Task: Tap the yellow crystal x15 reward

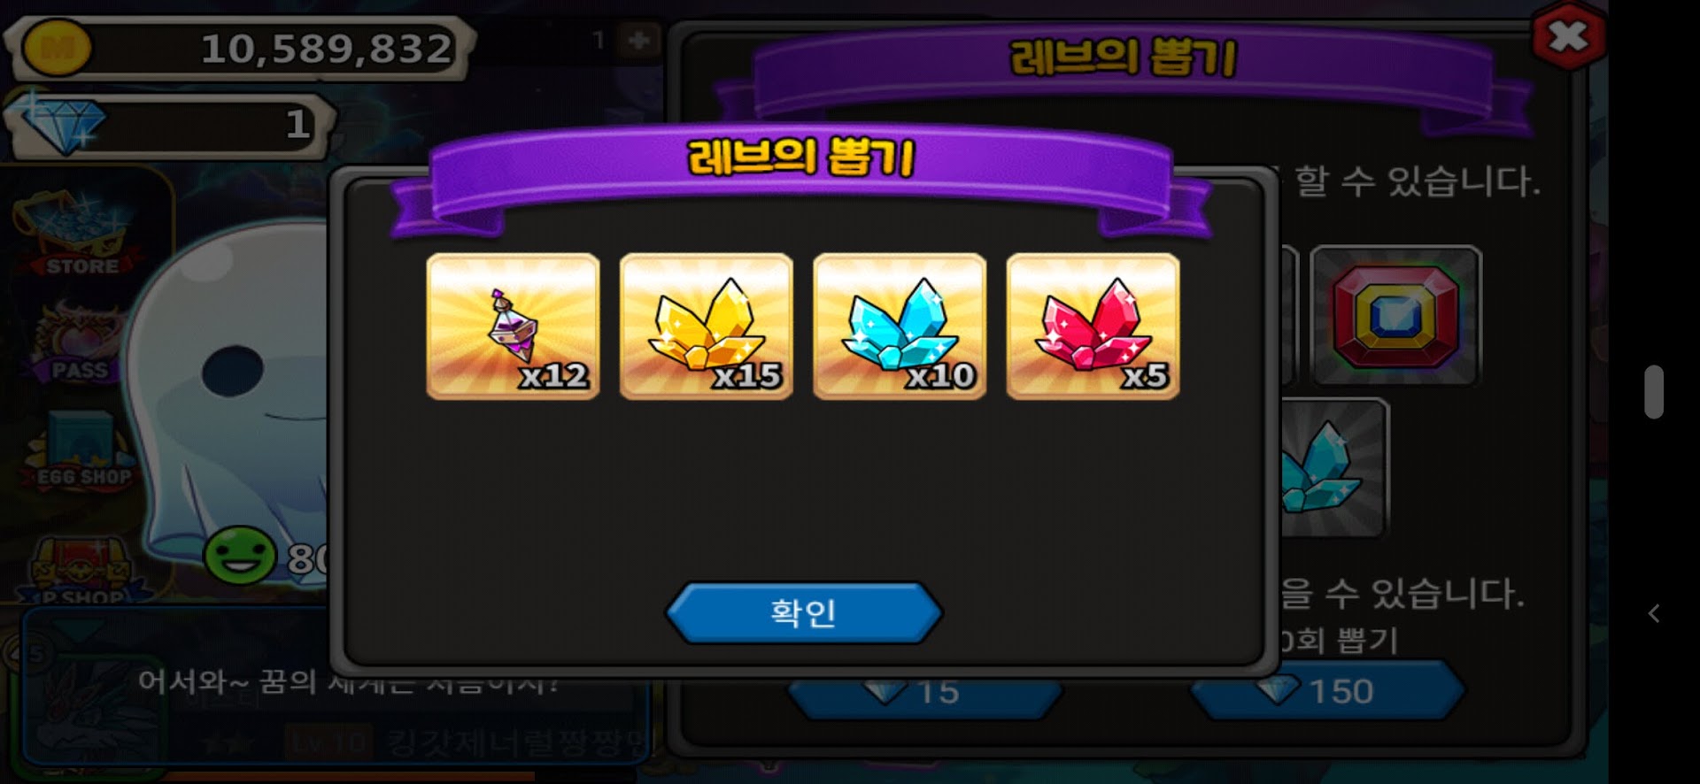Action: (x=706, y=327)
